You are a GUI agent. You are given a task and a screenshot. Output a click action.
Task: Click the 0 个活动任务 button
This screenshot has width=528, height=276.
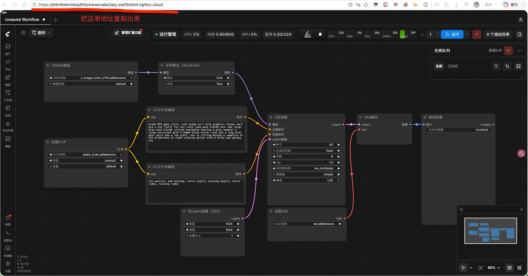pyautogui.click(x=498, y=34)
